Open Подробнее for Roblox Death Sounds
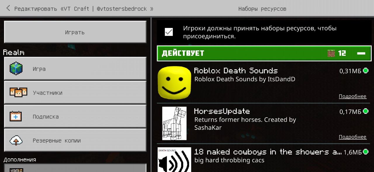 pos(352,96)
